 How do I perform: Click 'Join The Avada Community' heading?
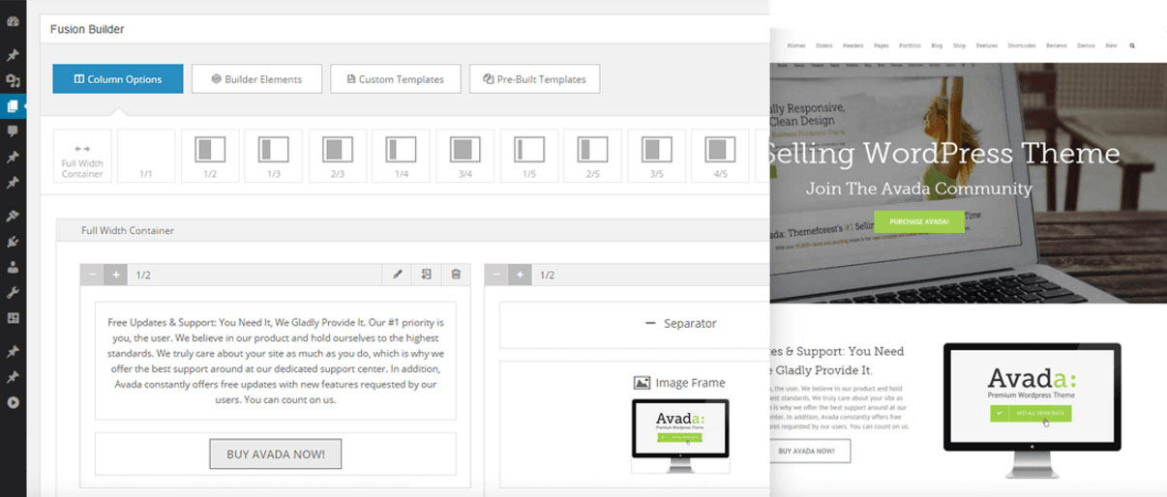click(x=918, y=189)
